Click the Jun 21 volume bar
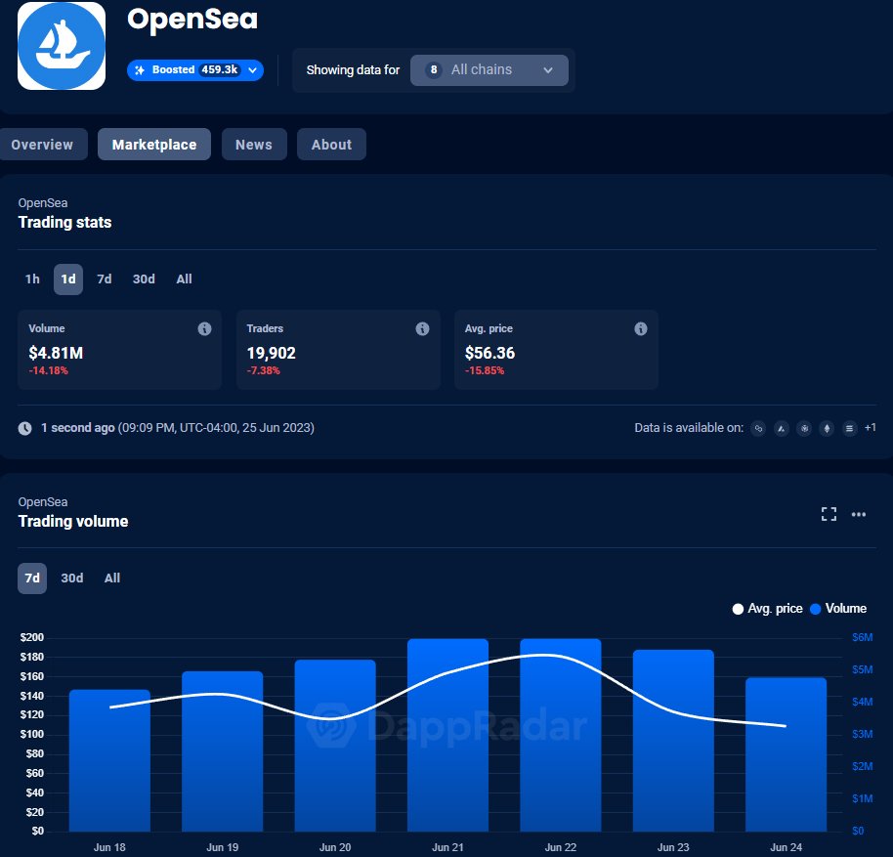The height and width of the screenshot is (857, 893). coord(448,735)
